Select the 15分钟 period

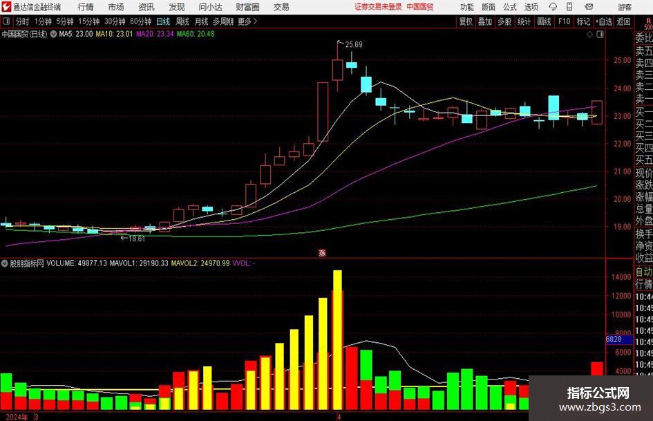pyautogui.click(x=89, y=21)
